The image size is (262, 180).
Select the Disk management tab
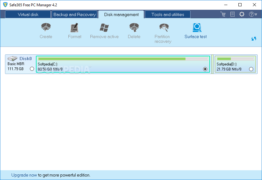point(121,14)
